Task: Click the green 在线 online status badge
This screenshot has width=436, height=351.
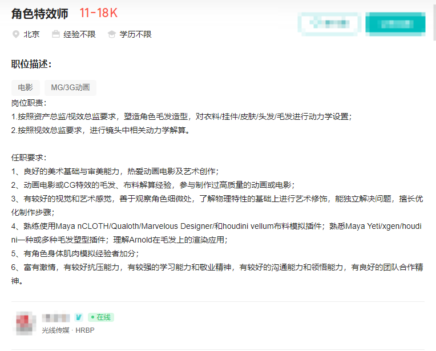Action: click(x=101, y=317)
